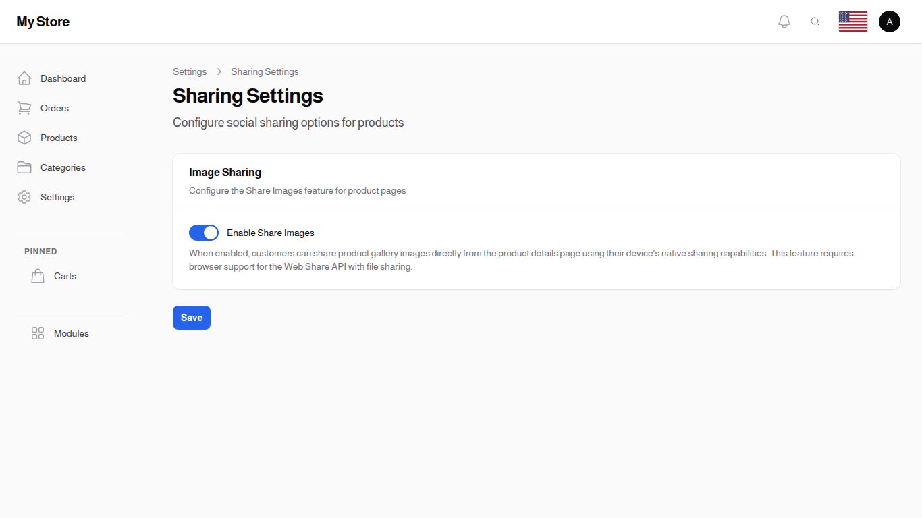The image size is (922, 518).
Task: Click the Categories folder icon
Action: click(24, 167)
